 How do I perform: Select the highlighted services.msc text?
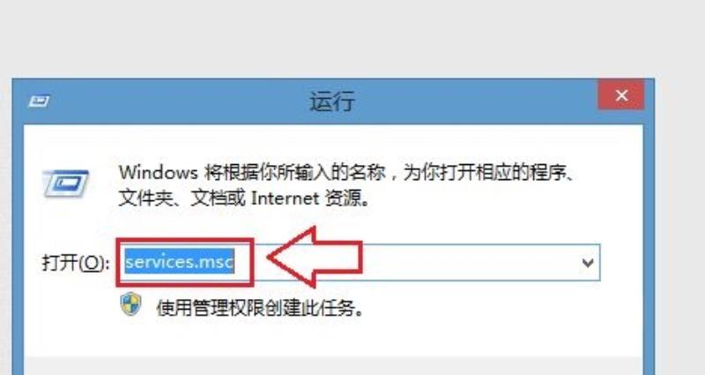click(180, 261)
